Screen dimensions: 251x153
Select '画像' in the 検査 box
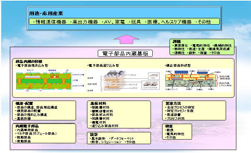[170, 130]
